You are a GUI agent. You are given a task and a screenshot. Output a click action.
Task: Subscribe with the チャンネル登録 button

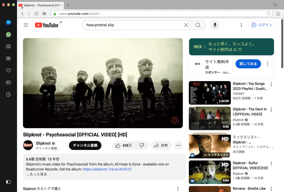85,145
